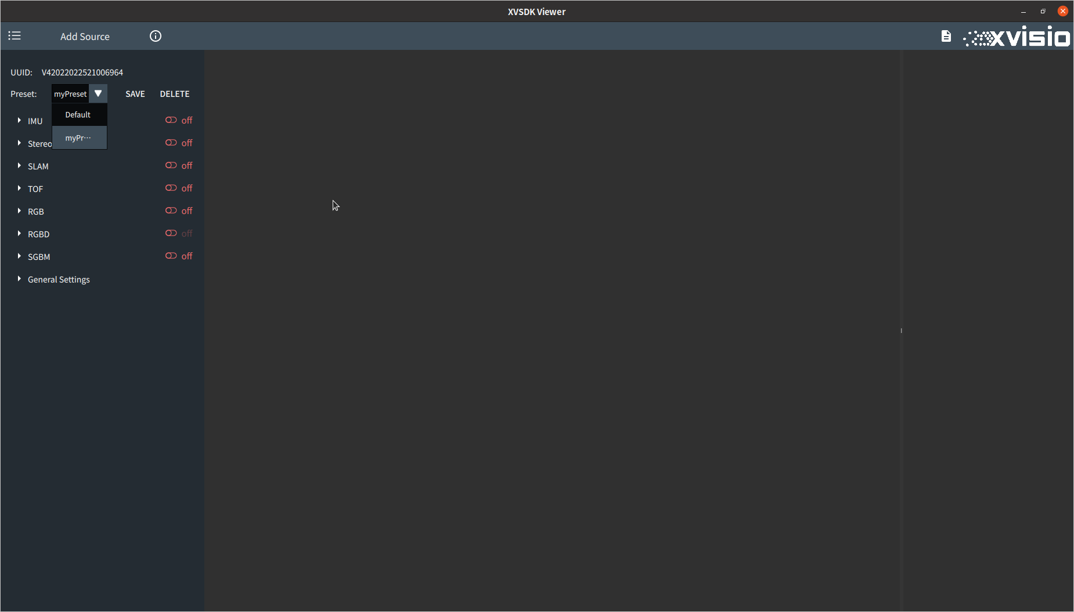Click the SLAM label
This screenshot has width=1074, height=612.
(38, 166)
